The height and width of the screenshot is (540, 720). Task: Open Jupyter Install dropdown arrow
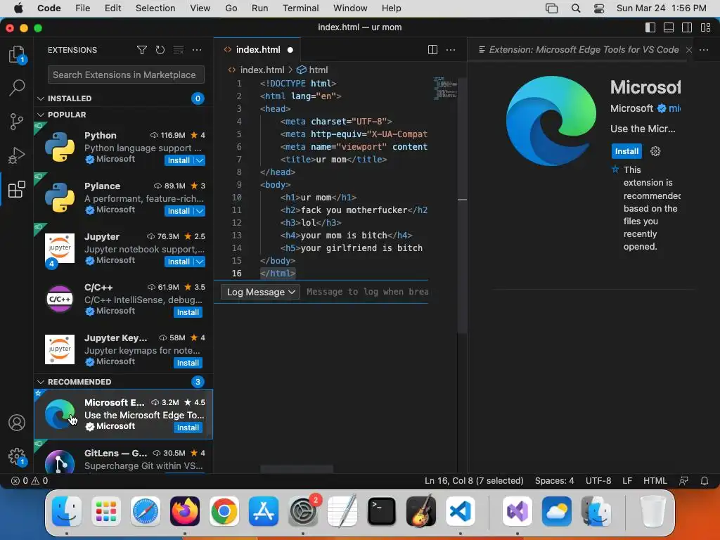coord(199,262)
